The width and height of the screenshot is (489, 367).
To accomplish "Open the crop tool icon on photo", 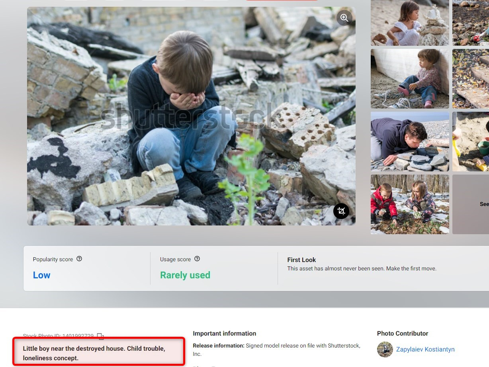I will 341,211.
